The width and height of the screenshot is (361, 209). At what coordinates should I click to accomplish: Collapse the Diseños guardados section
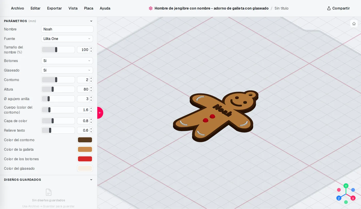(x=91, y=180)
